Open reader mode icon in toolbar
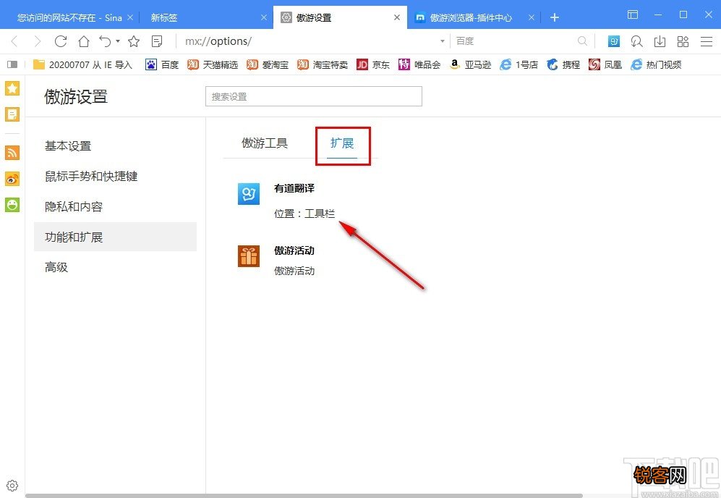This screenshot has width=721, height=498. [157, 41]
